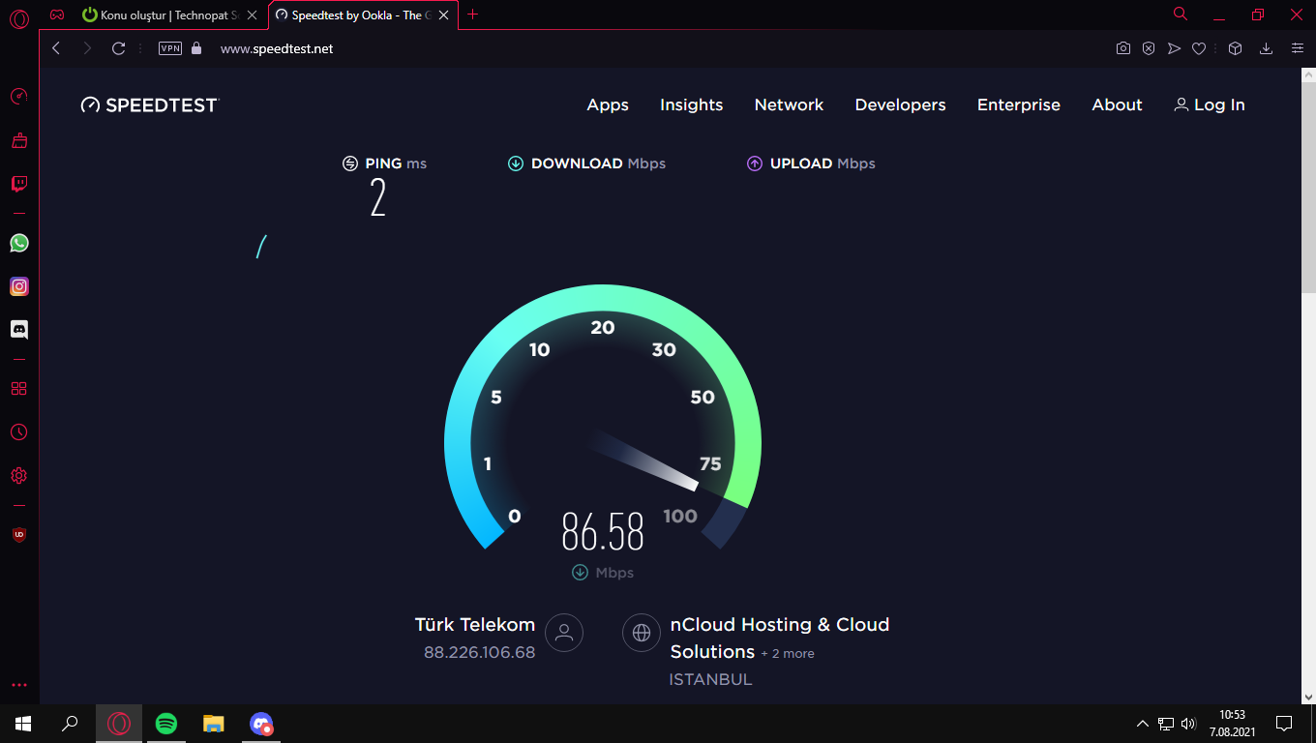Open GX Corner gamepad icon in tab bar
The width and height of the screenshot is (1316, 743).
(57, 15)
